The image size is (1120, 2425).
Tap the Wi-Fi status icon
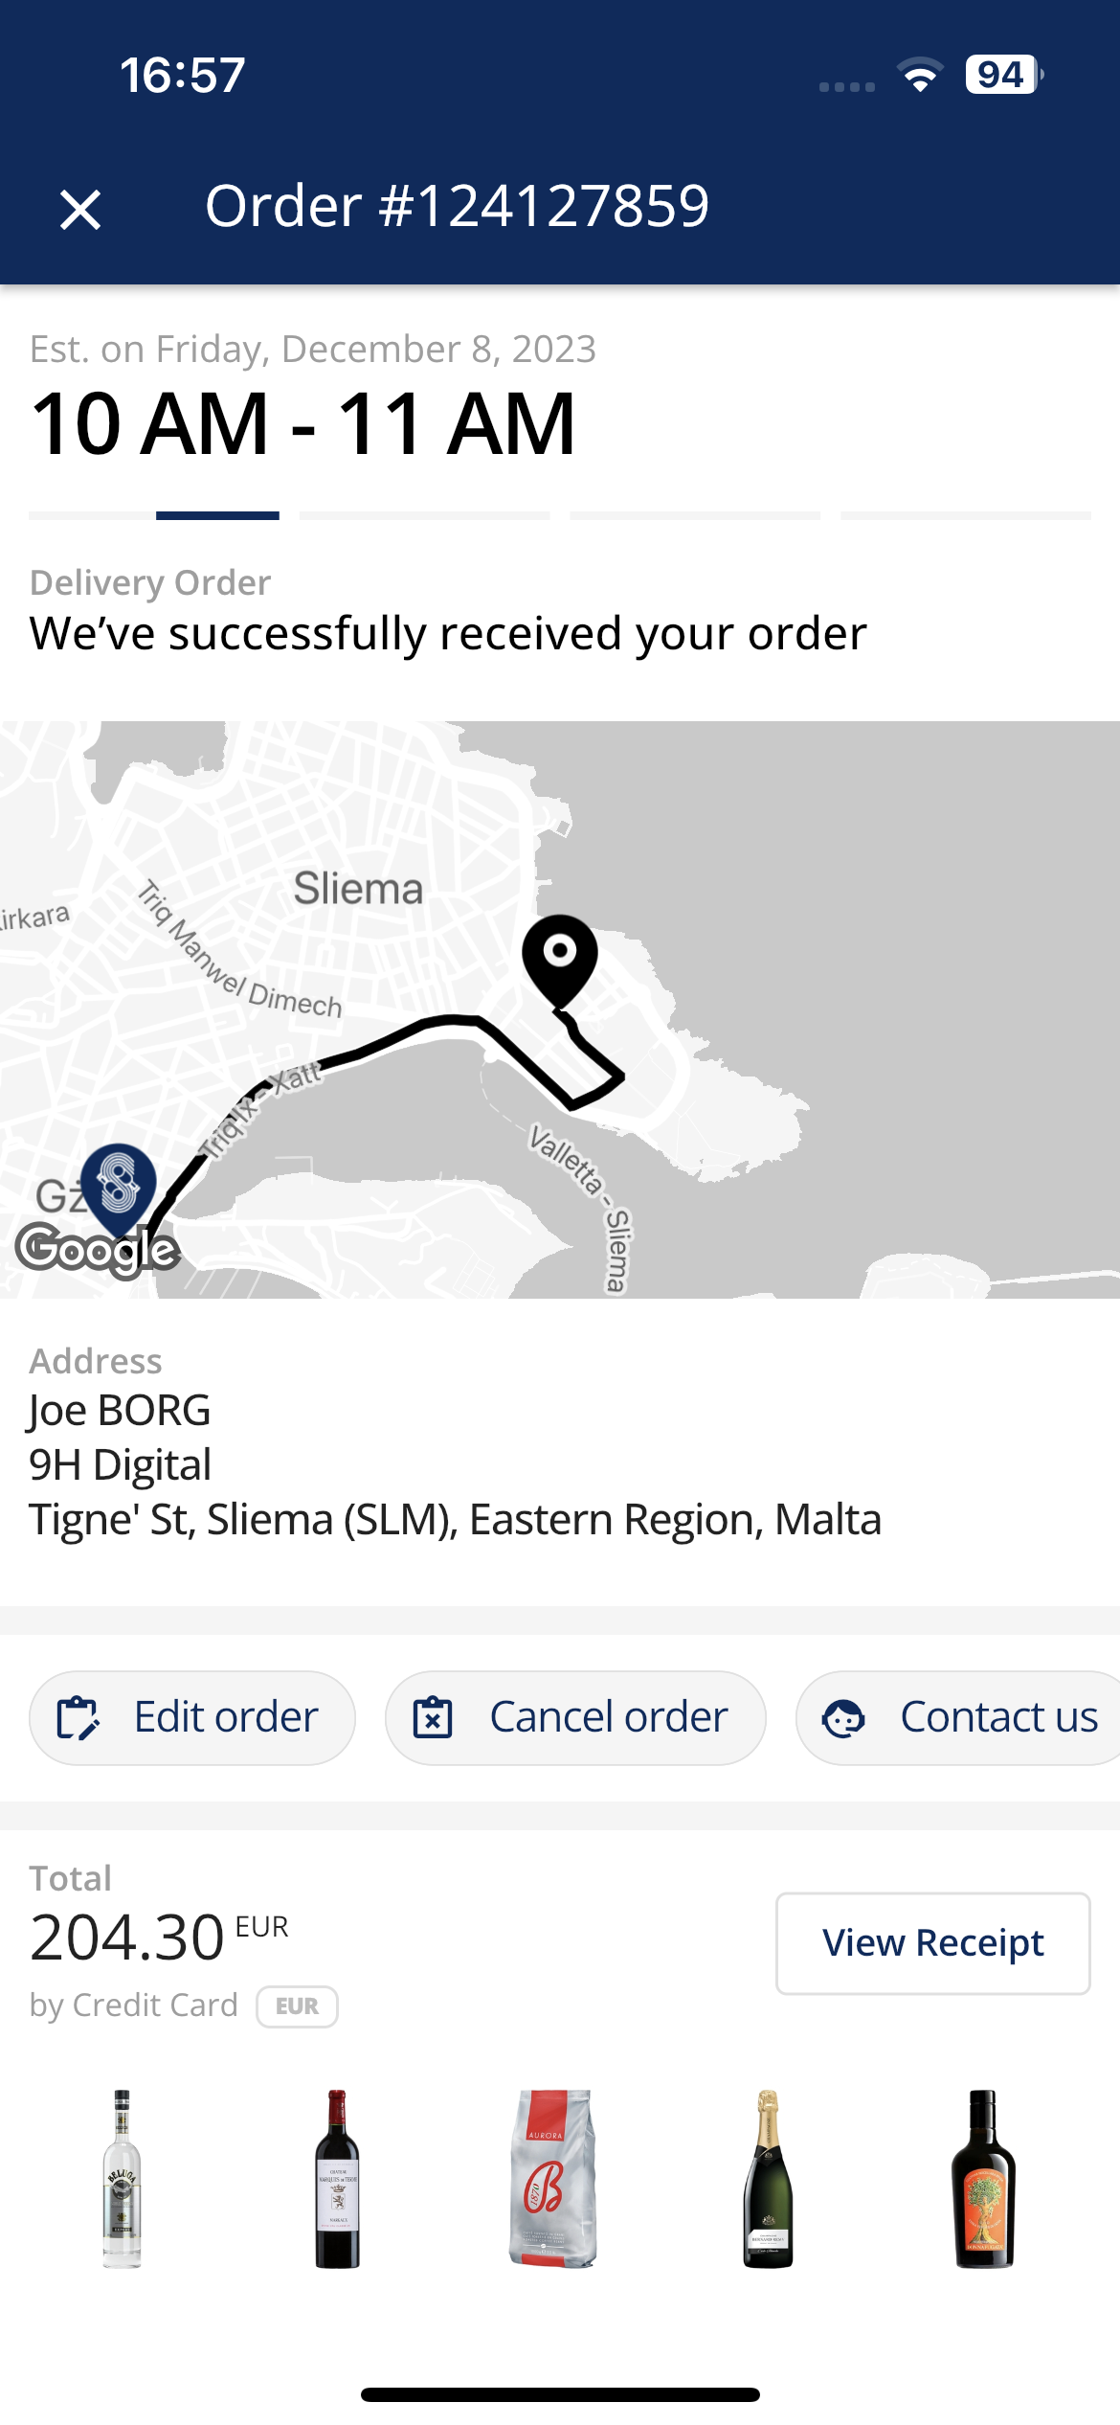pos(919,76)
